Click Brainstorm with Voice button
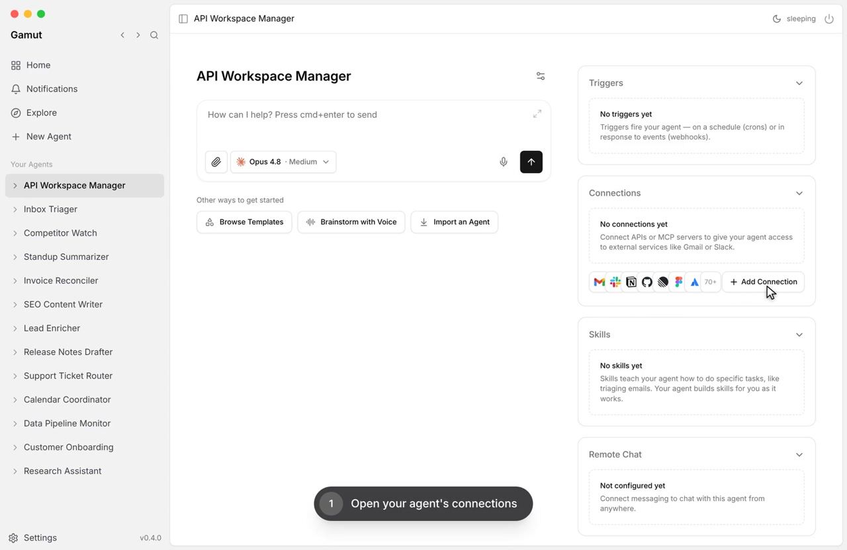Screen dimensions: 847x550 [x=351, y=222]
